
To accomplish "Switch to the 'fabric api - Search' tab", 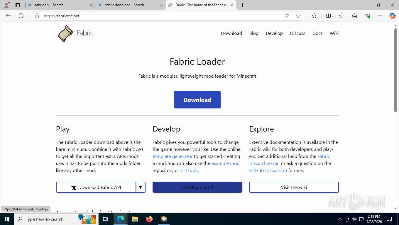I will coord(61,5).
